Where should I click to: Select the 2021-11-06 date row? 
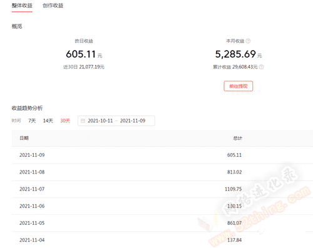[162, 206]
